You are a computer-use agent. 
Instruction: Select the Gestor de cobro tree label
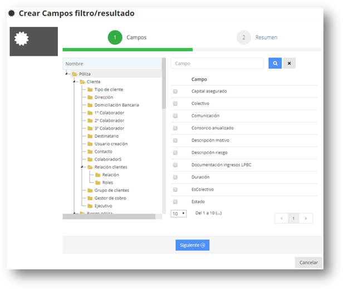(x=110, y=198)
